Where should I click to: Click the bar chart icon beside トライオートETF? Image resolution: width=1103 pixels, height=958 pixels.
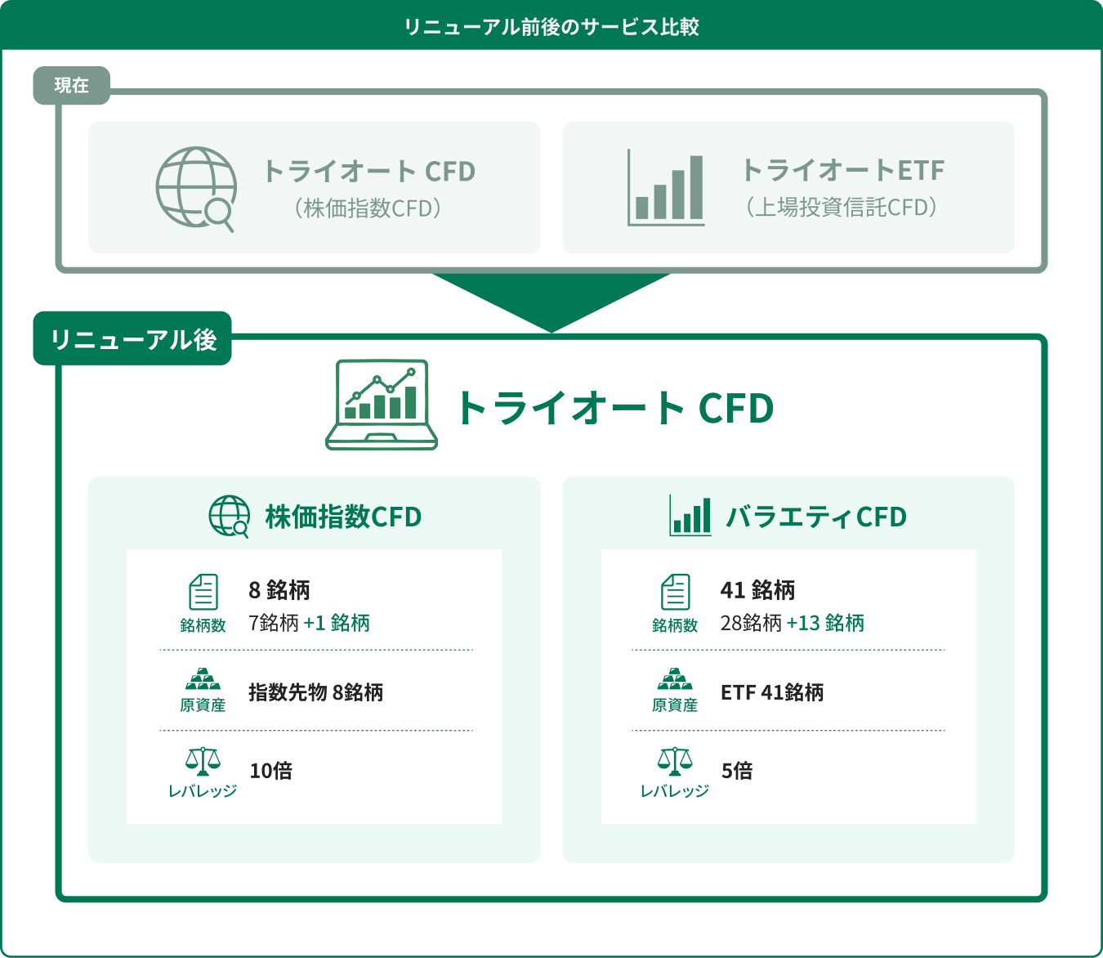(x=666, y=187)
